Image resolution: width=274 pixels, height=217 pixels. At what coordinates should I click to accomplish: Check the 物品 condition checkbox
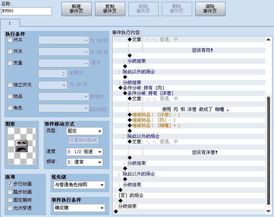[10, 96]
